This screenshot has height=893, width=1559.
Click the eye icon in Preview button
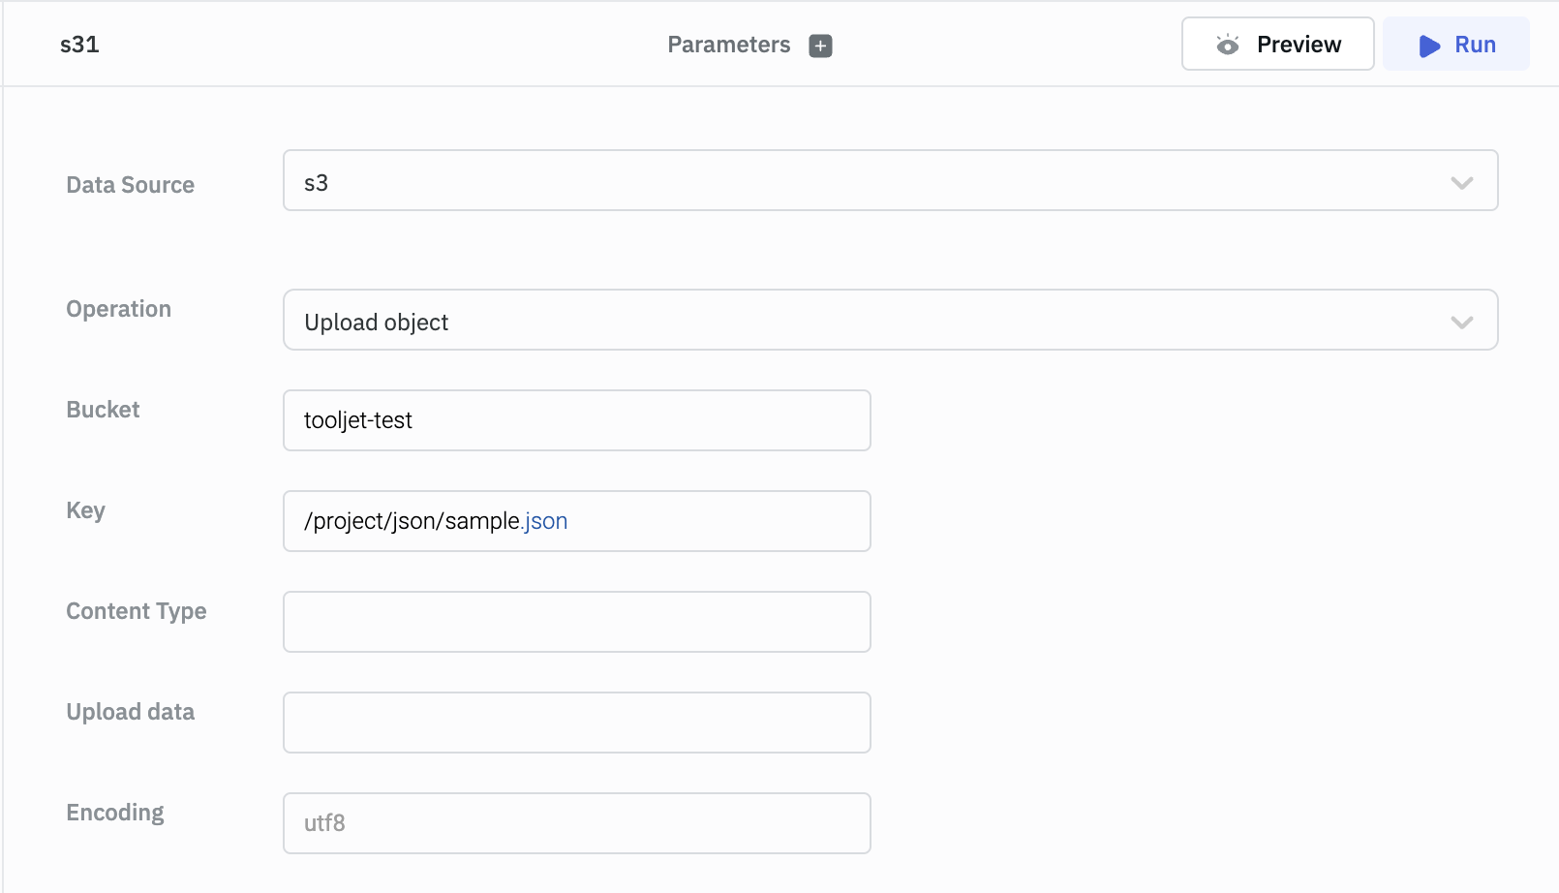[1228, 45]
